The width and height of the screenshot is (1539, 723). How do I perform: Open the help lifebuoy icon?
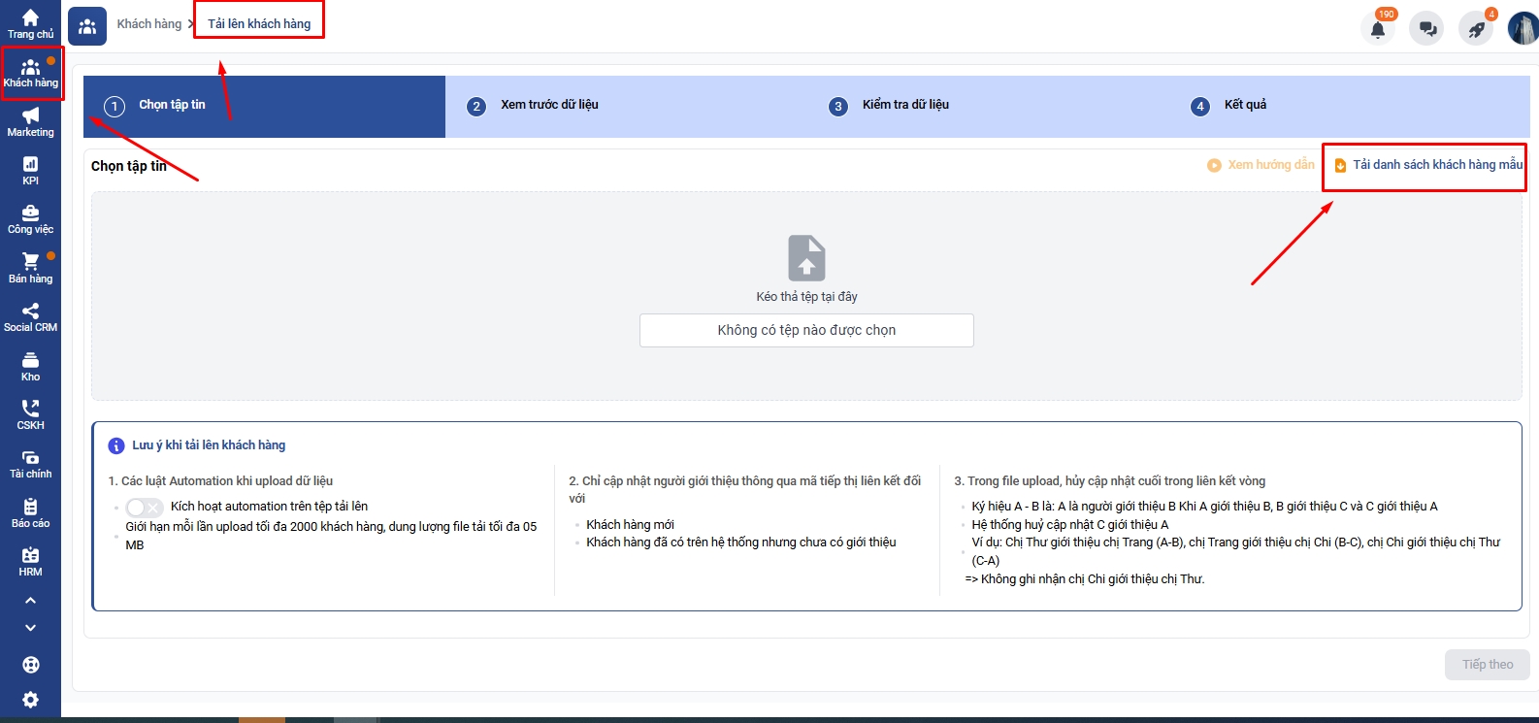(x=30, y=665)
